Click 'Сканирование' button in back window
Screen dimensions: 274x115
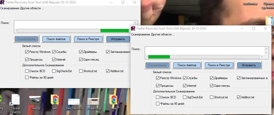point(26,39)
